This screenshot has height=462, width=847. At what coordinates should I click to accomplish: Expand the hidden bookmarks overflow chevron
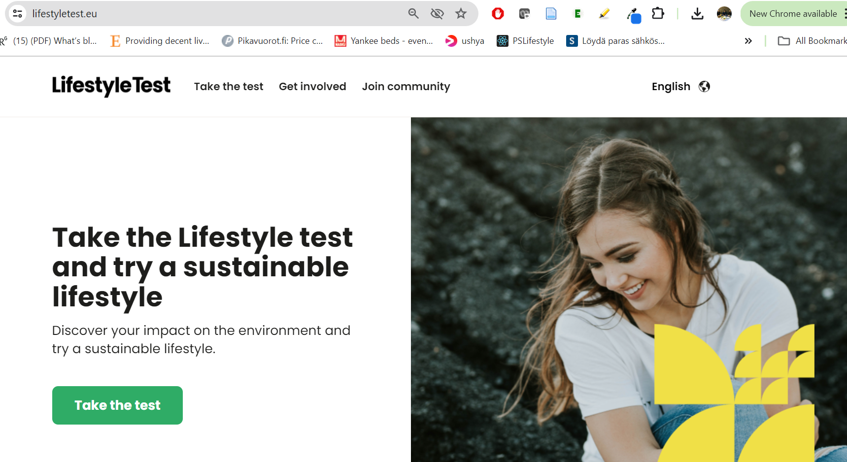point(748,41)
